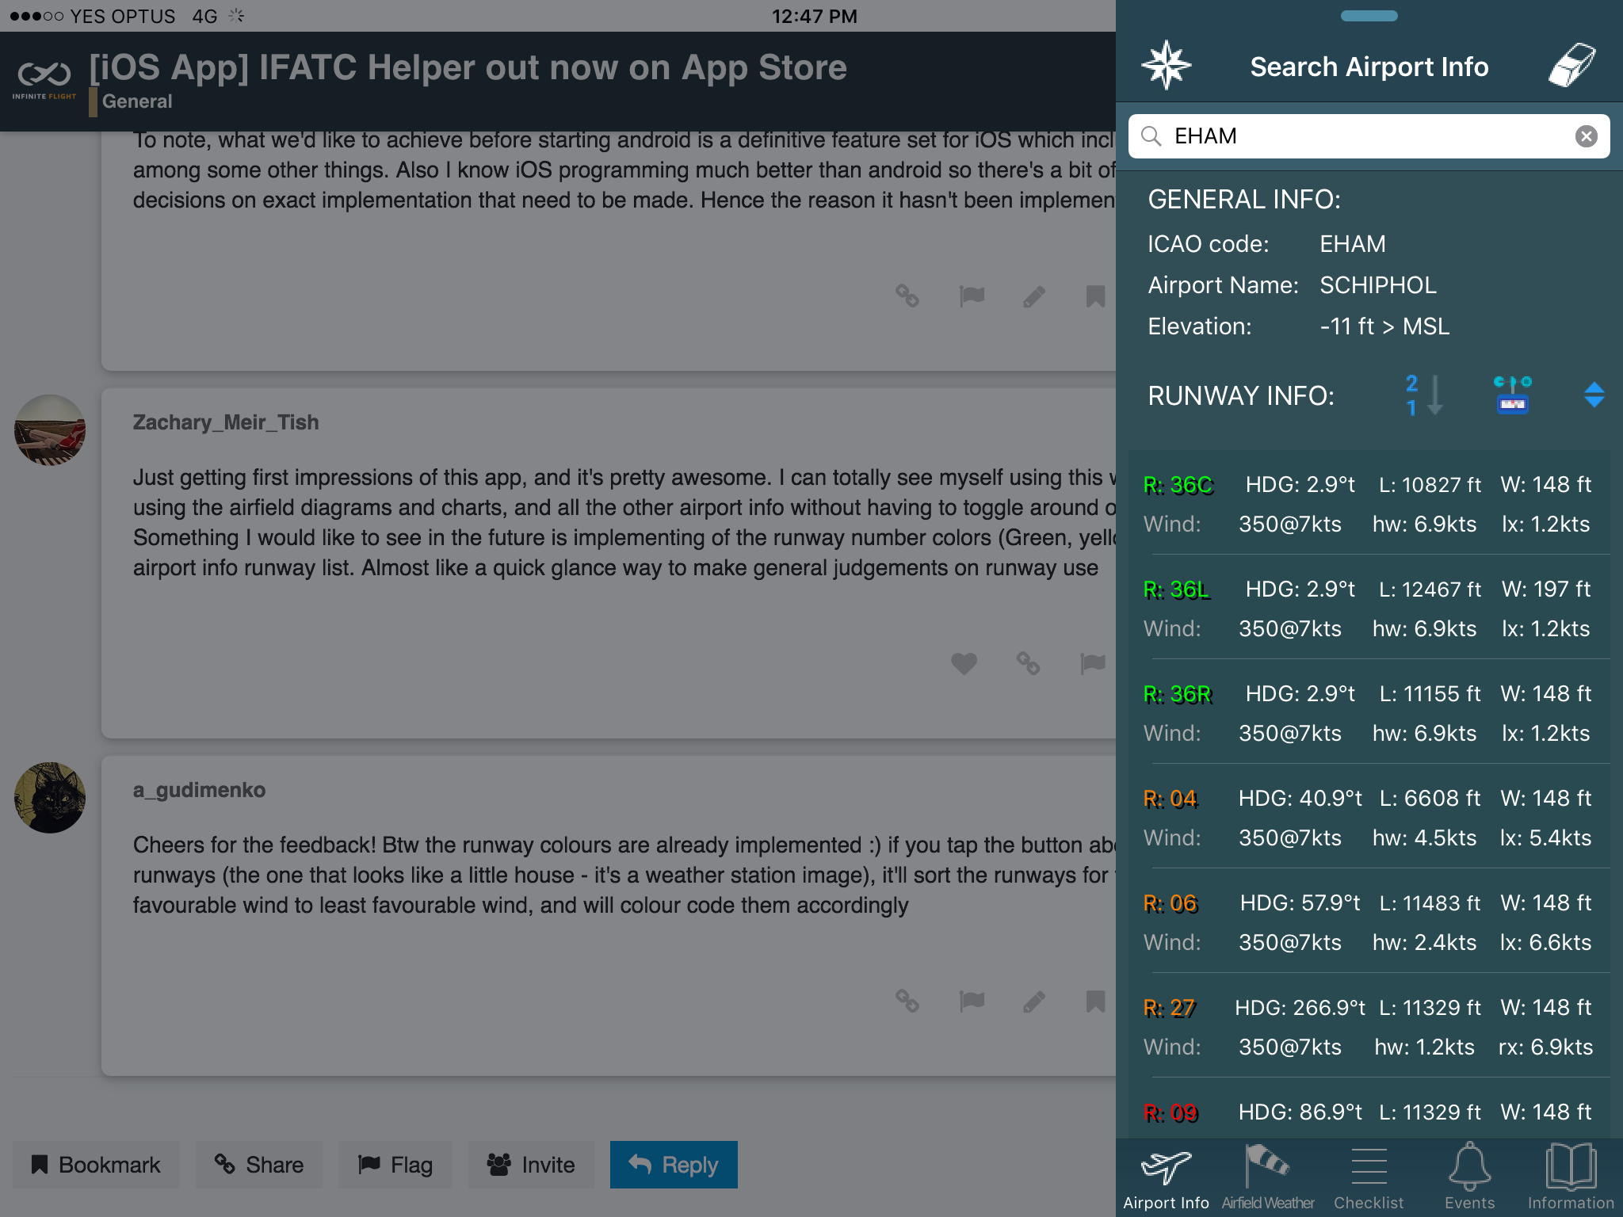Open the Airport Info tab

click(1166, 1177)
